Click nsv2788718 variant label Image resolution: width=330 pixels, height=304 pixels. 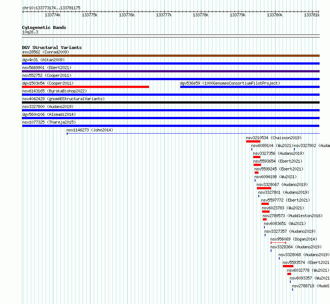[311, 286]
